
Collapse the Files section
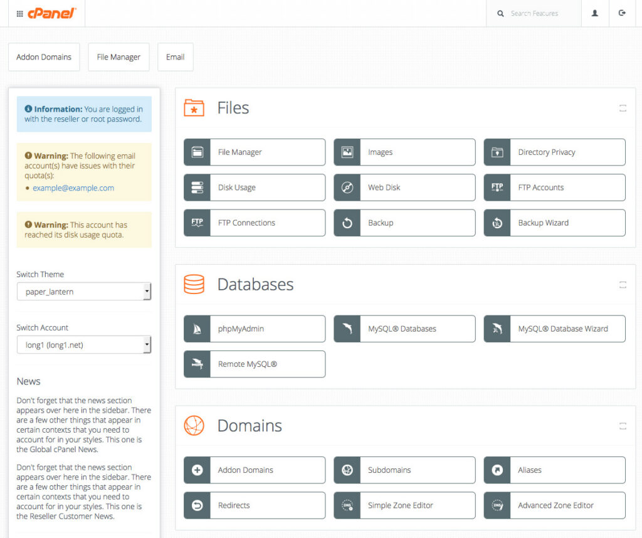pos(623,108)
